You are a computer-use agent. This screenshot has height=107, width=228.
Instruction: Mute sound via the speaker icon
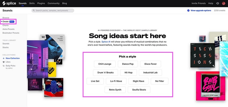[218, 3]
